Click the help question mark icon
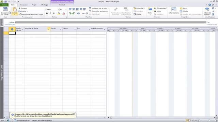Viewport: 218px width, 122px height. 209,5
